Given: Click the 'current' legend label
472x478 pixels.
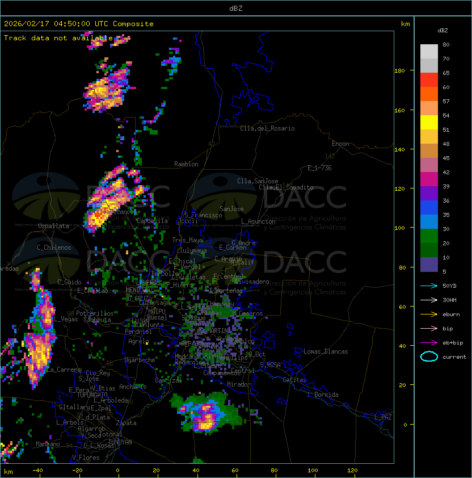Looking at the screenshot, I should [454, 357].
